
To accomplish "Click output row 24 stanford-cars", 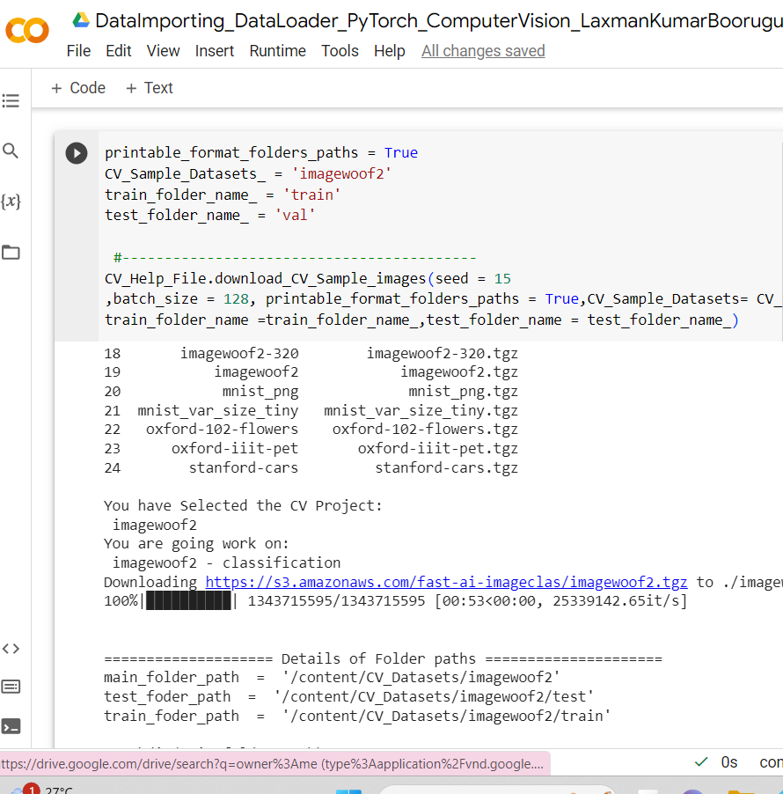I will [x=311, y=468].
